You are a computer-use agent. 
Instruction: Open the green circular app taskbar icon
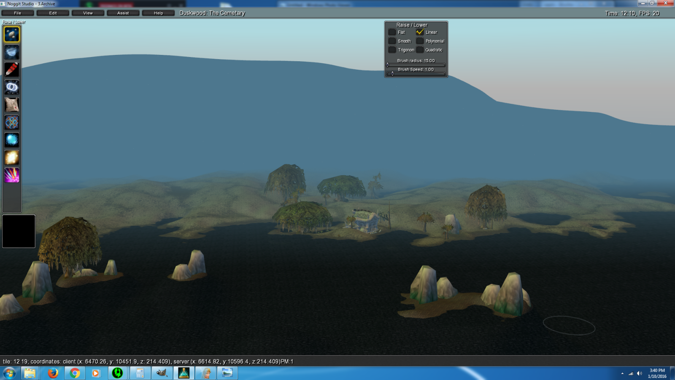click(118, 373)
